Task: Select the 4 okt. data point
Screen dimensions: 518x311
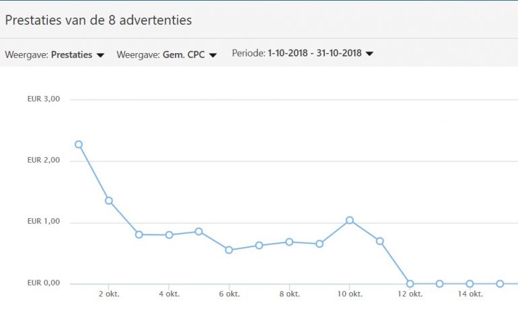Action: pyautogui.click(x=169, y=235)
